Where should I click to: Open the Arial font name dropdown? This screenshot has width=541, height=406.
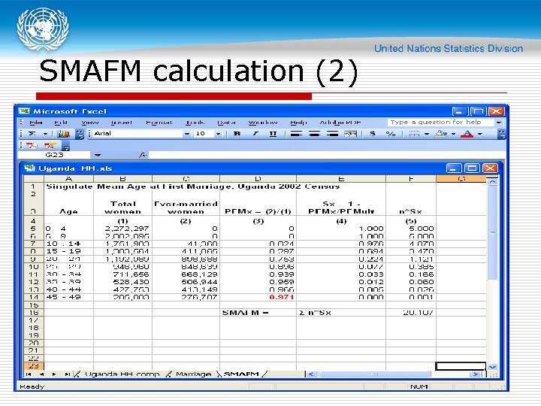click(187, 134)
